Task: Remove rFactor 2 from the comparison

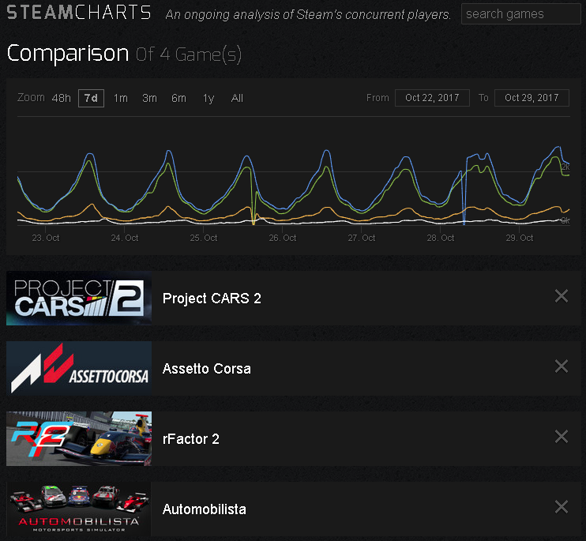Action: point(562,437)
